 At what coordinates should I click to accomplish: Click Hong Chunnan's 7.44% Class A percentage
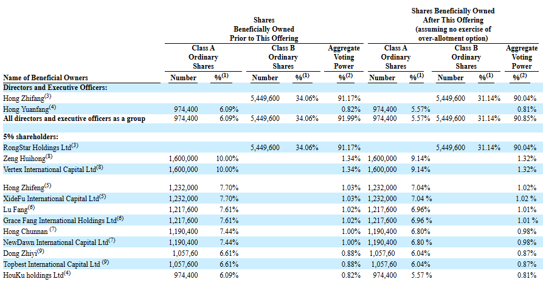229,232
